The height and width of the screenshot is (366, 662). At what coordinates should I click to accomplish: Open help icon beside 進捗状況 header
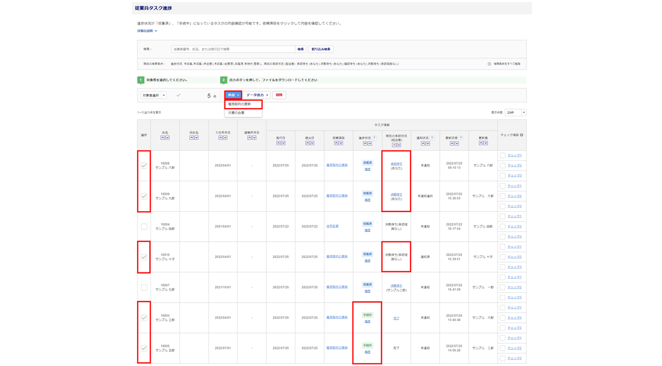374,138
